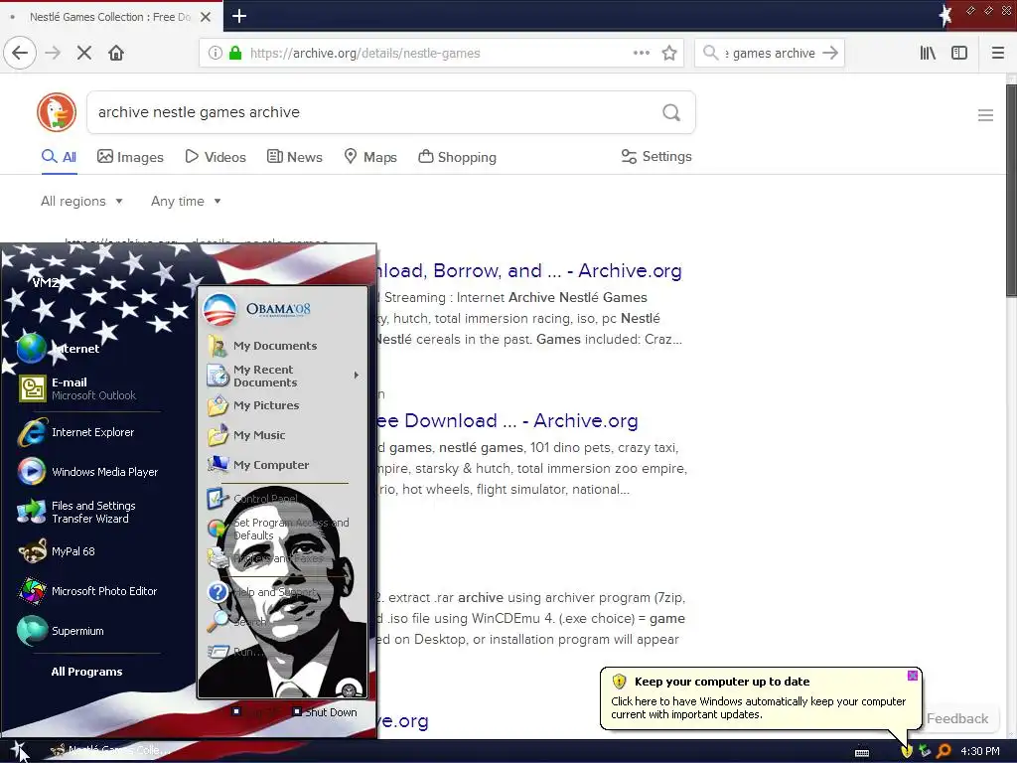The image size is (1017, 763).
Task: Click the taskbar clock showing 4:30 PM
Action: click(x=980, y=751)
